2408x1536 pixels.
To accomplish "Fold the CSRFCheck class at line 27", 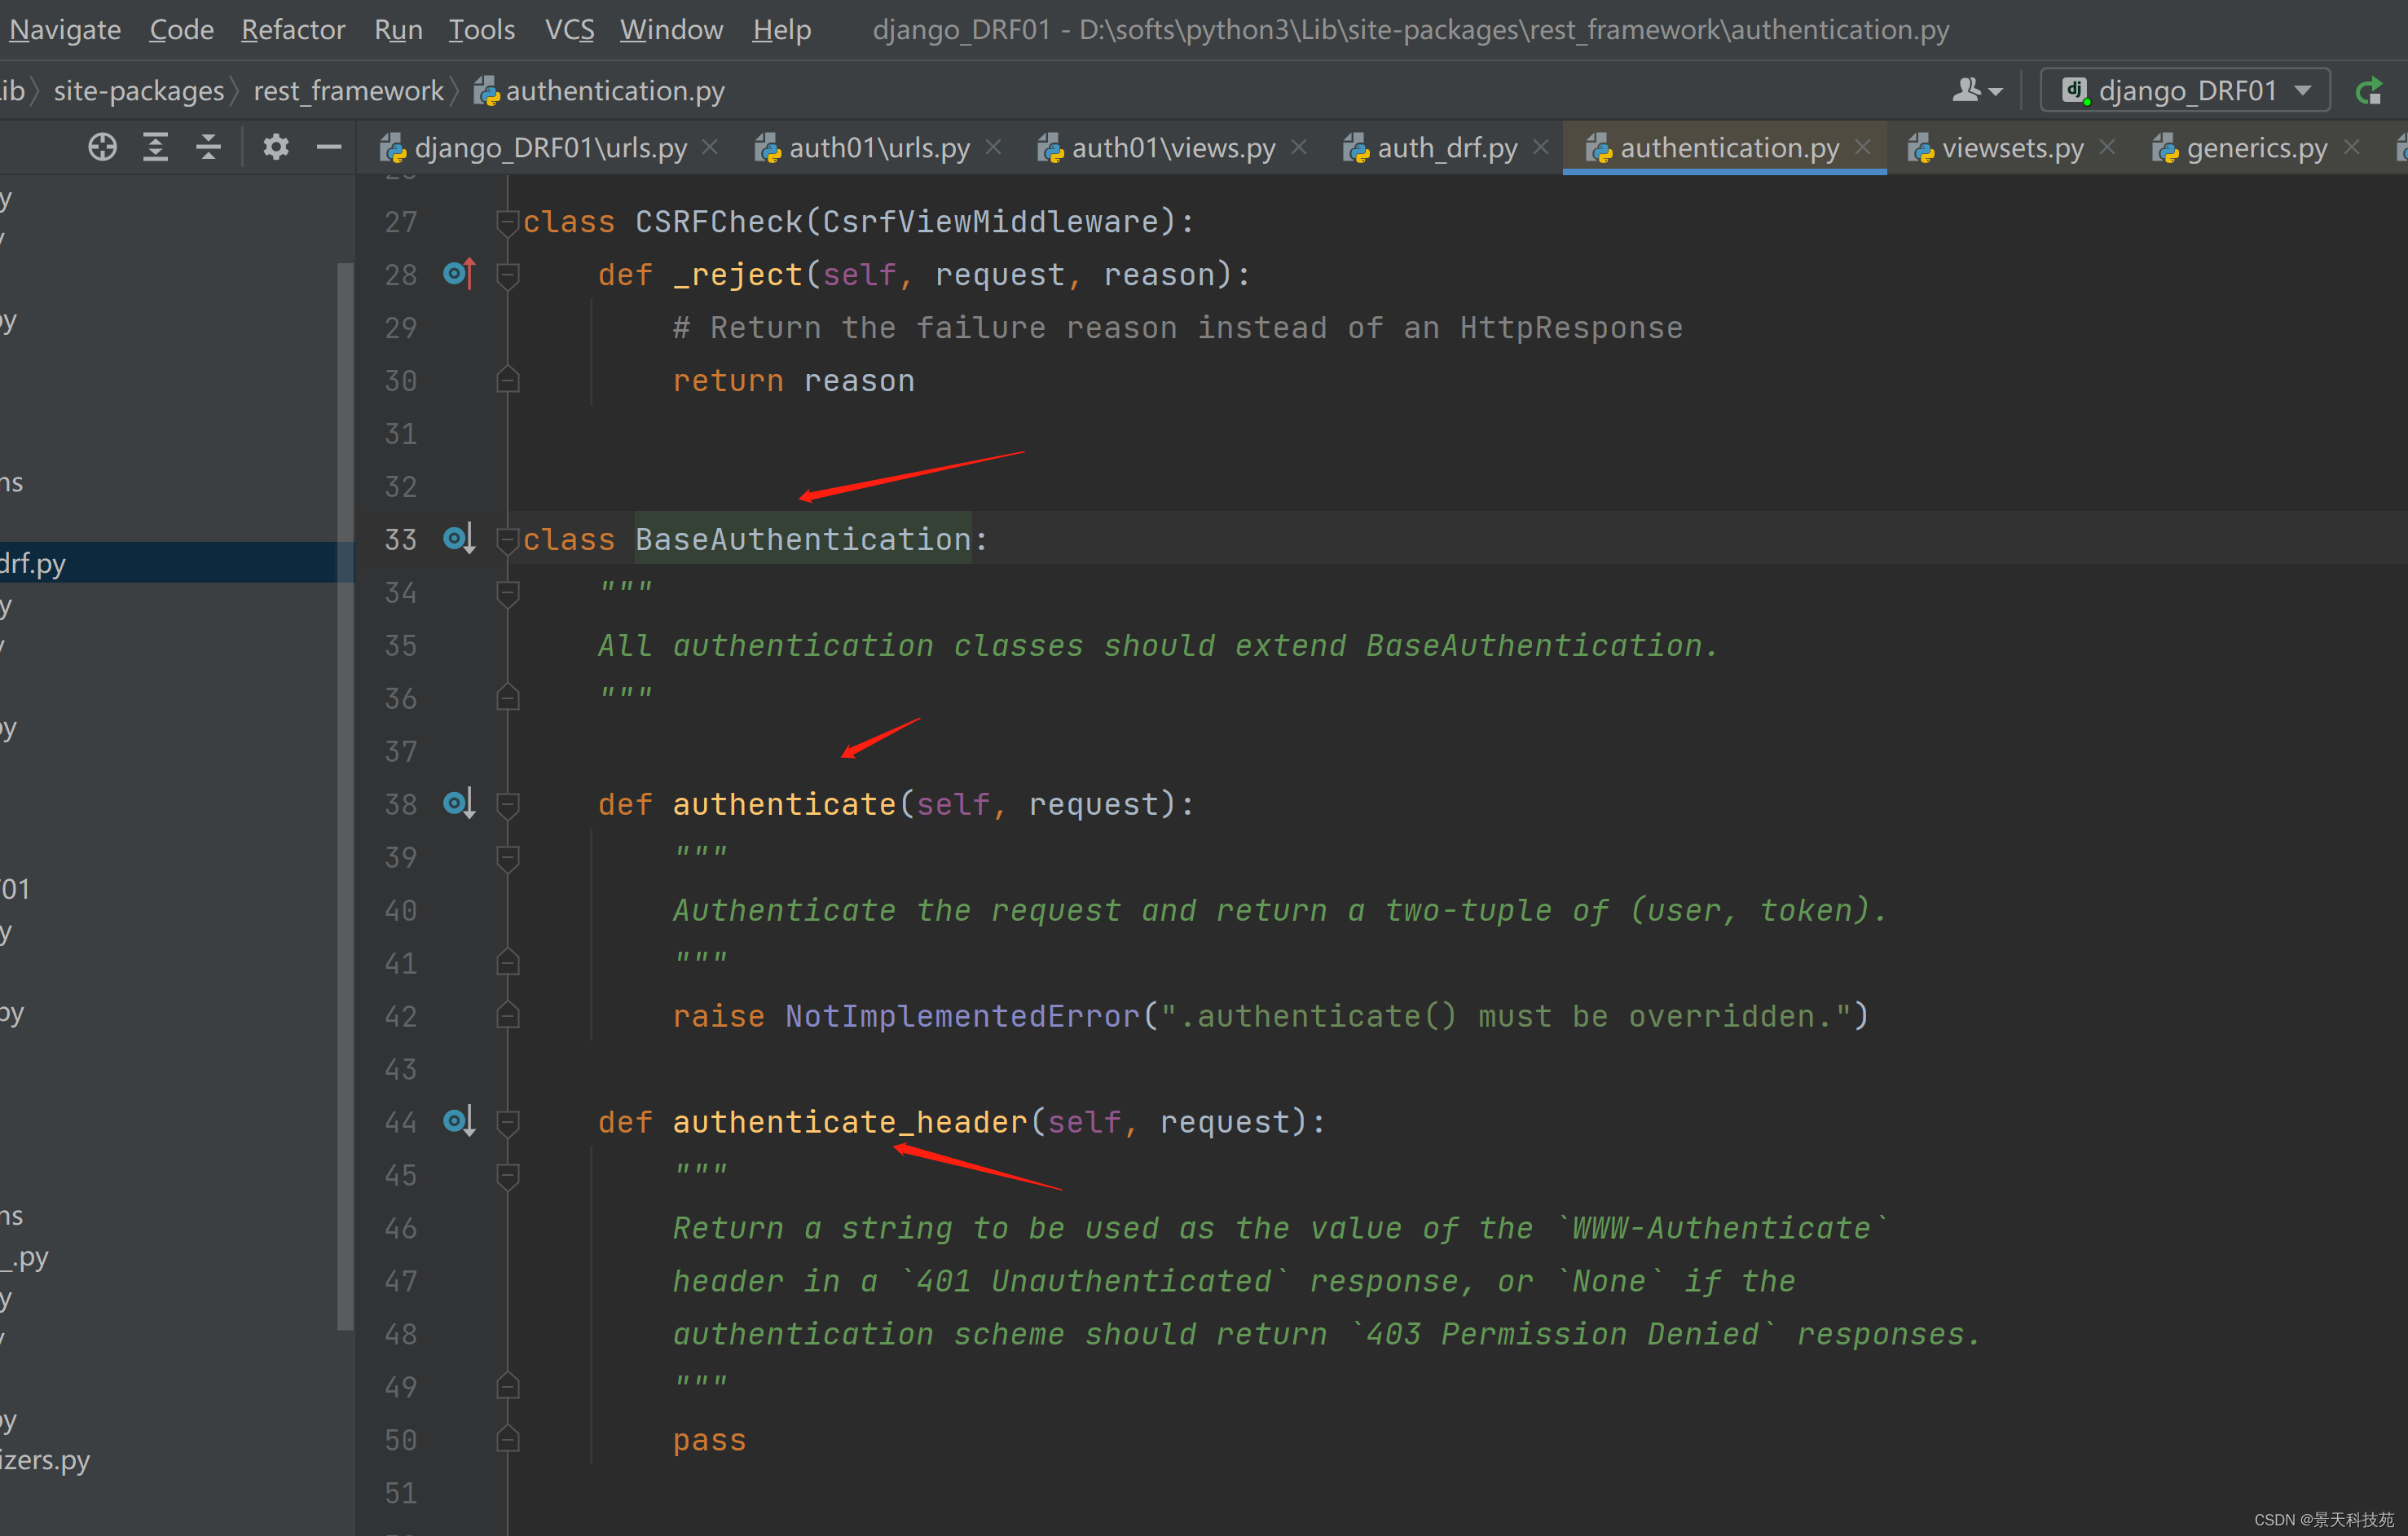I will [x=508, y=222].
